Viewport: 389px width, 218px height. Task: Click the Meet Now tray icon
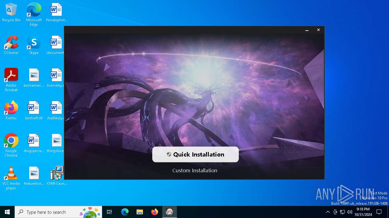click(335, 212)
